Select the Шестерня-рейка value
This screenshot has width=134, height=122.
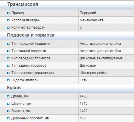pos(93,73)
